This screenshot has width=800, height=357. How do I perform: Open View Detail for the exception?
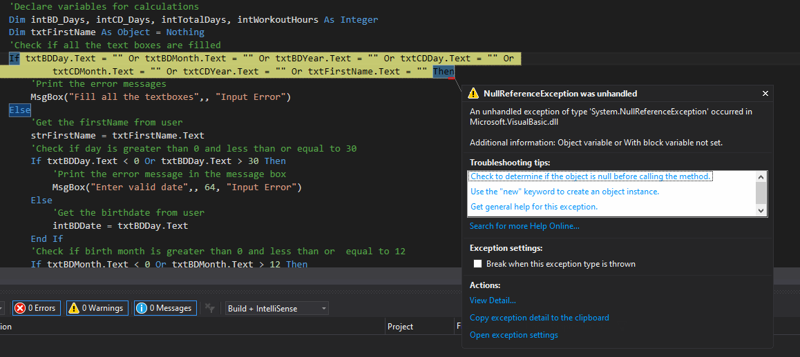coord(493,300)
